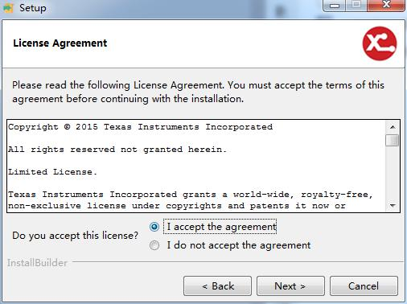Minimize the Setup window
Viewport: 407px width, 304px height.
coord(335,5)
